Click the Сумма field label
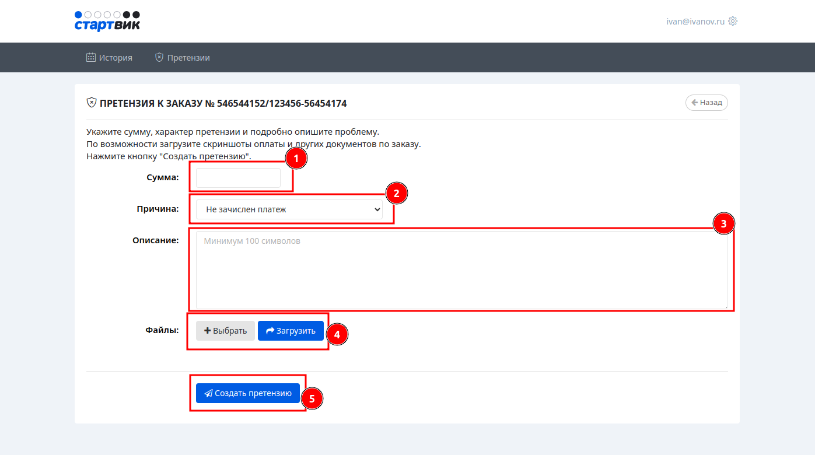The width and height of the screenshot is (815, 455). pos(162,177)
